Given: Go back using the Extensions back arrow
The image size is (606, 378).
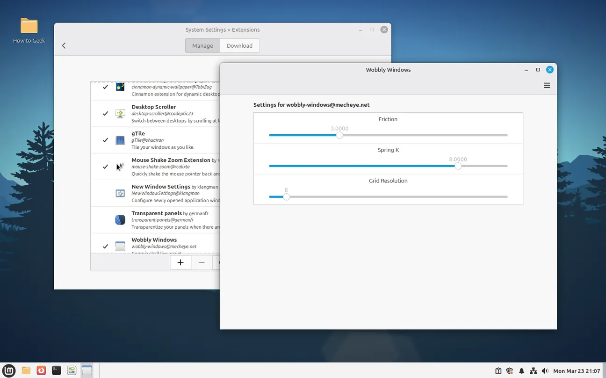Looking at the screenshot, I should coord(64,45).
